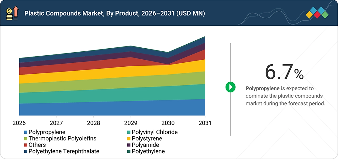
Task: Click the 2027 axis label
Action: 56,123
